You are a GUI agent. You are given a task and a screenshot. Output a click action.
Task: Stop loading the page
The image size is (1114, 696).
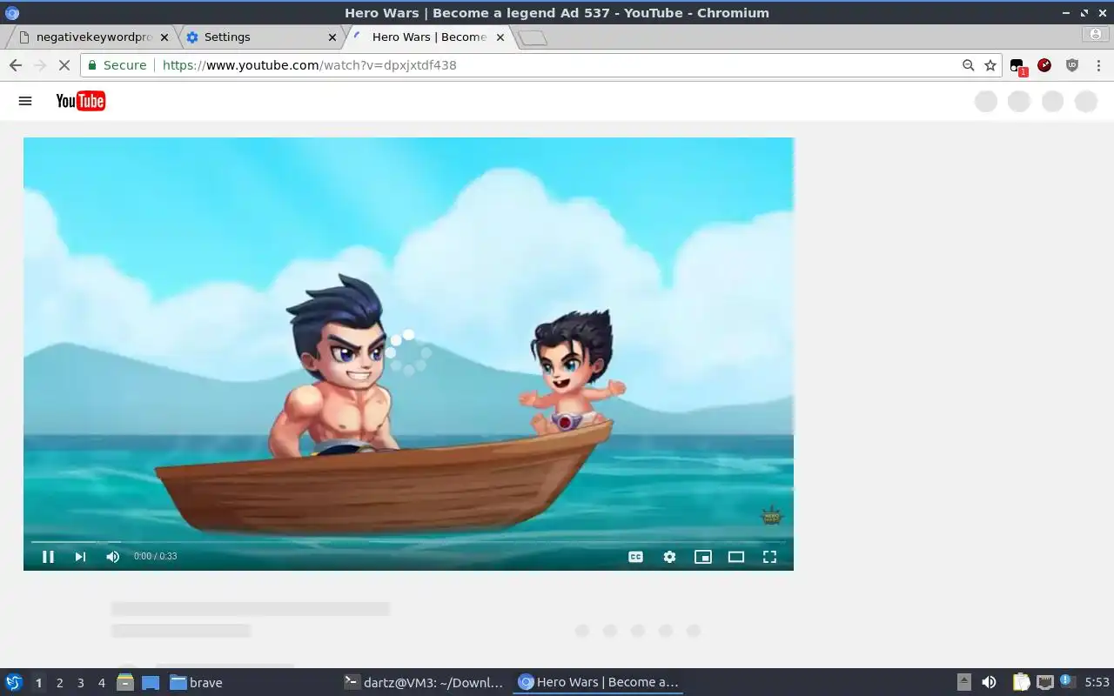tap(64, 65)
